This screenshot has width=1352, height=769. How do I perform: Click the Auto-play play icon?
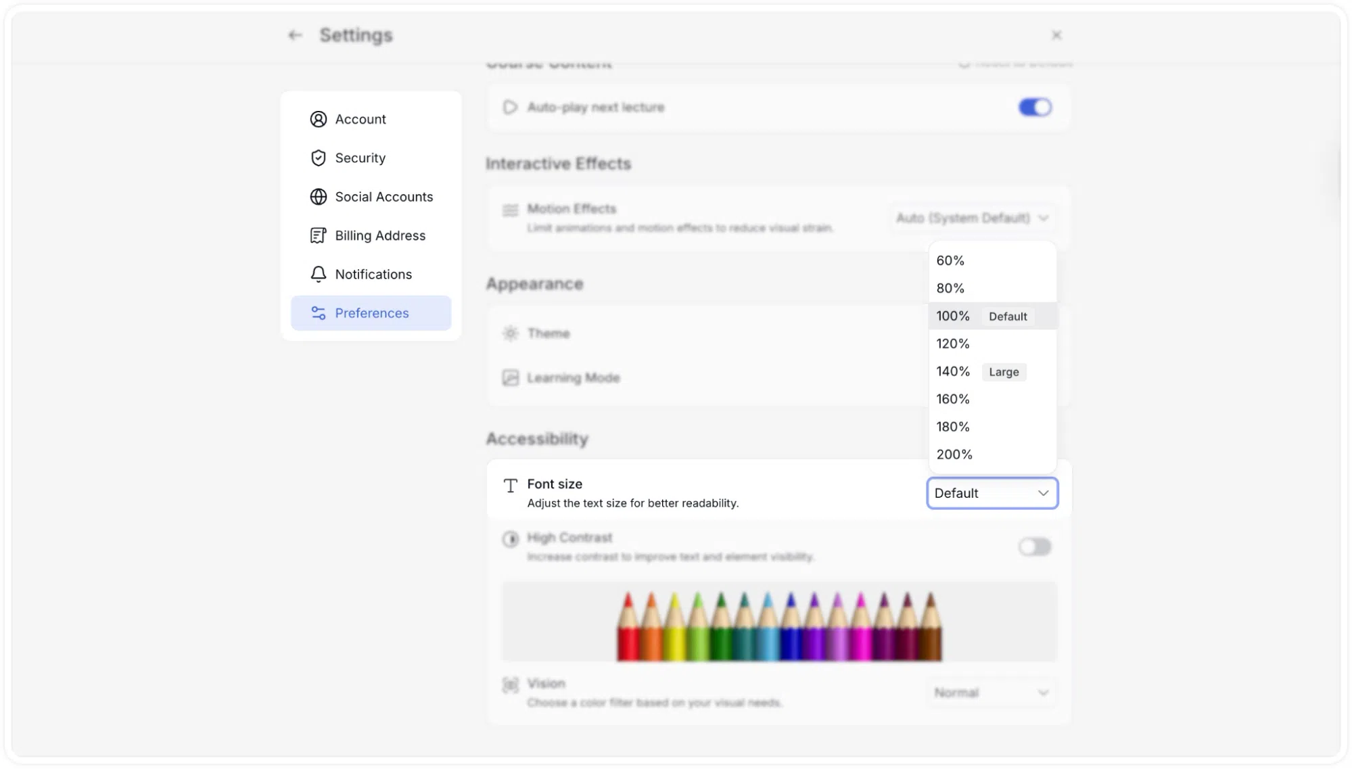pos(511,107)
